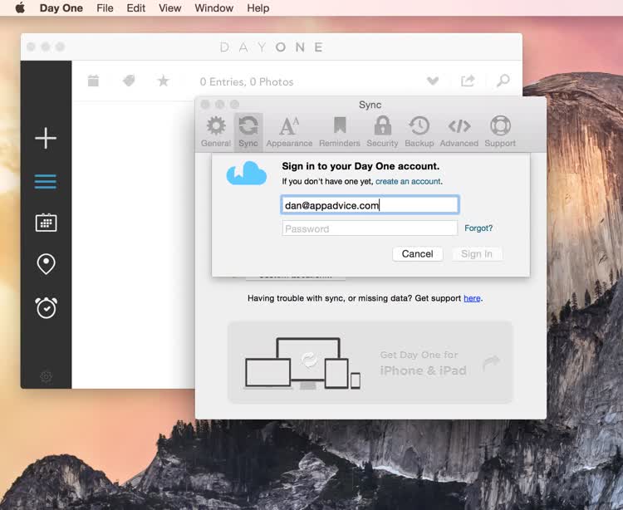
Task: Click the devices sync illustration
Action: click(302, 364)
